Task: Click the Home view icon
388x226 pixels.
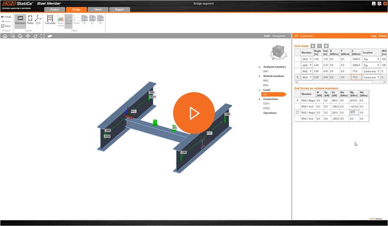Action: pyautogui.click(x=5, y=36)
